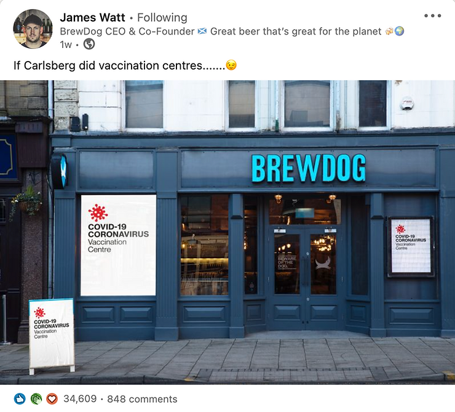
Task: Click the Earth globe emoji in headline
Action: [x=399, y=31]
